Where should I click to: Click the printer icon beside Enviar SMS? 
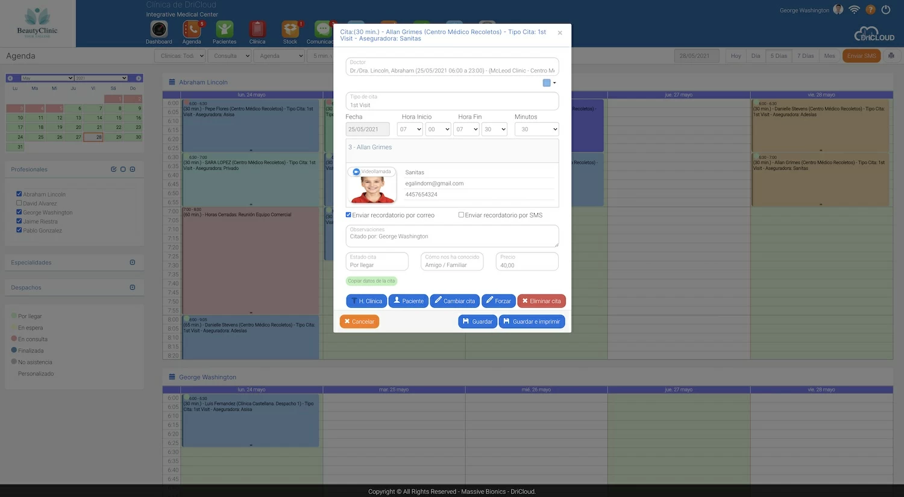click(x=891, y=56)
